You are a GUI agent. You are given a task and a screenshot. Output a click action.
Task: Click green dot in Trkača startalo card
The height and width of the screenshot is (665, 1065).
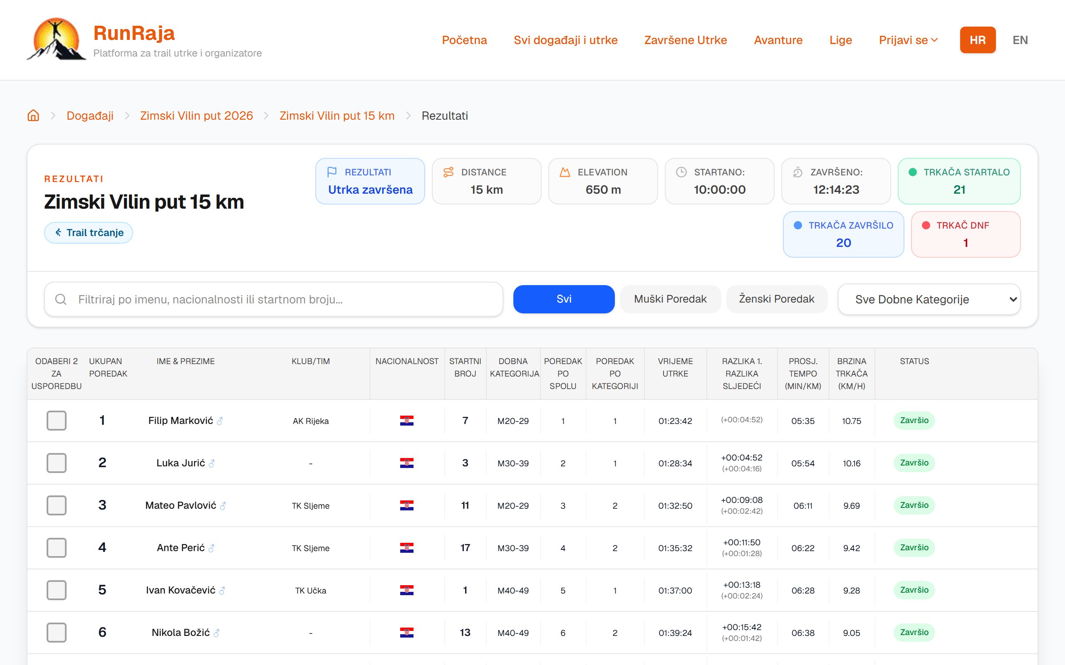(x=913, y=172)
